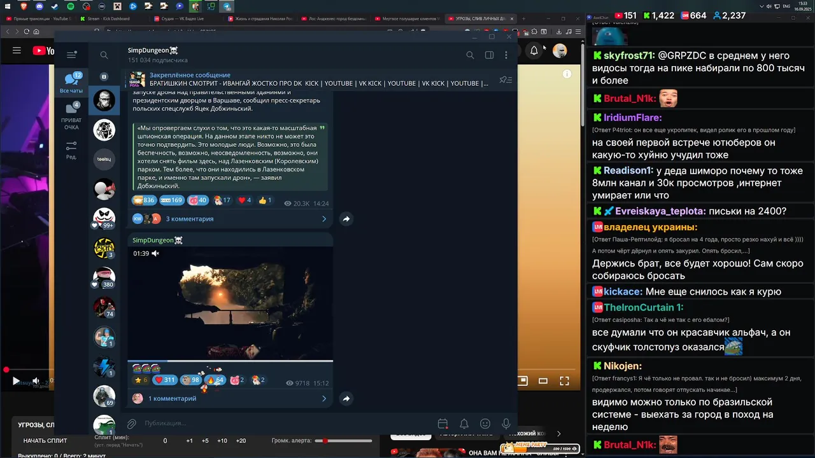The width and height of the screenshot is (815, 458).
Task: Open Spotify from the taskbar
Action: pos(70,6)
